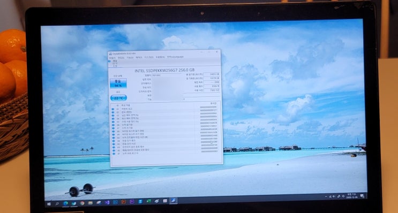Click the 22 °C temperature button
The height and width of the screenshot is (213, 398).
pos(118,97)
